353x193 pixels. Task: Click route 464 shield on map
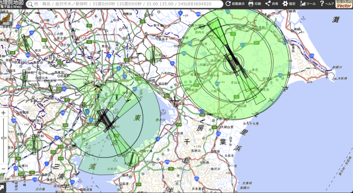point(184,53)
